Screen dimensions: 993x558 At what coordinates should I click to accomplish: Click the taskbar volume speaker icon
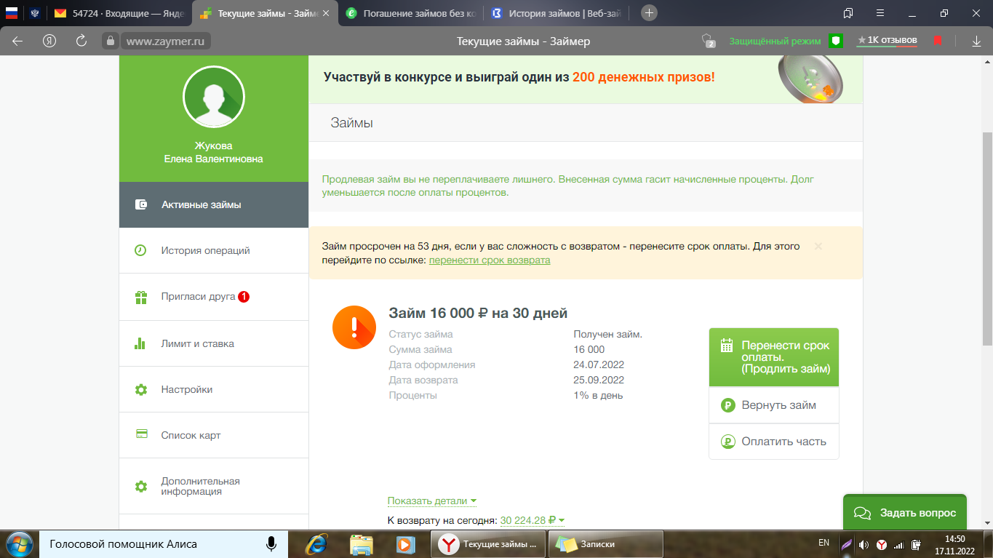click(864, 544)
